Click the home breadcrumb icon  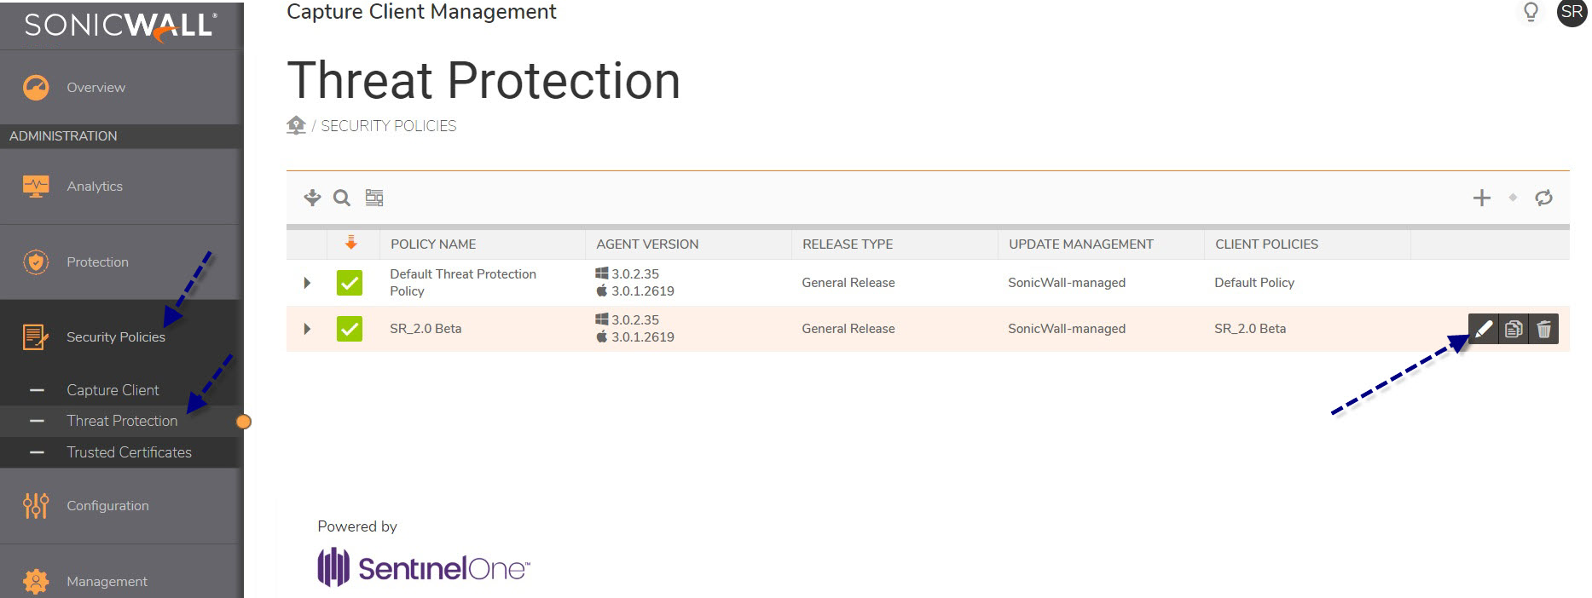click(296, 125)
